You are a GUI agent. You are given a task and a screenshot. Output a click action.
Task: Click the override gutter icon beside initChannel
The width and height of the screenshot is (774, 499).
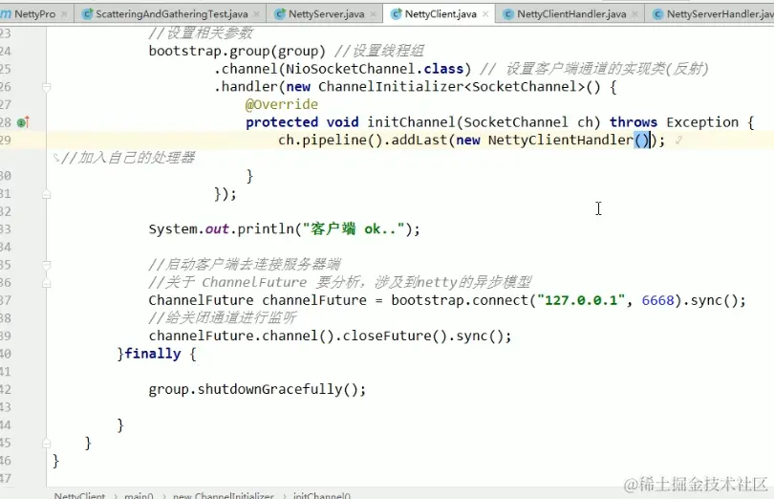pos(23,122)
